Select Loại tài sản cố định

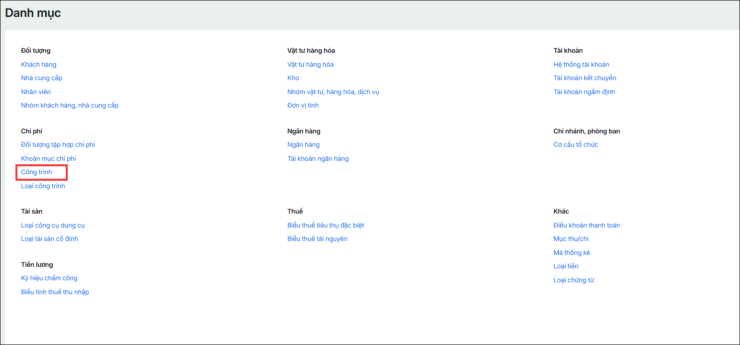[49, 239]
